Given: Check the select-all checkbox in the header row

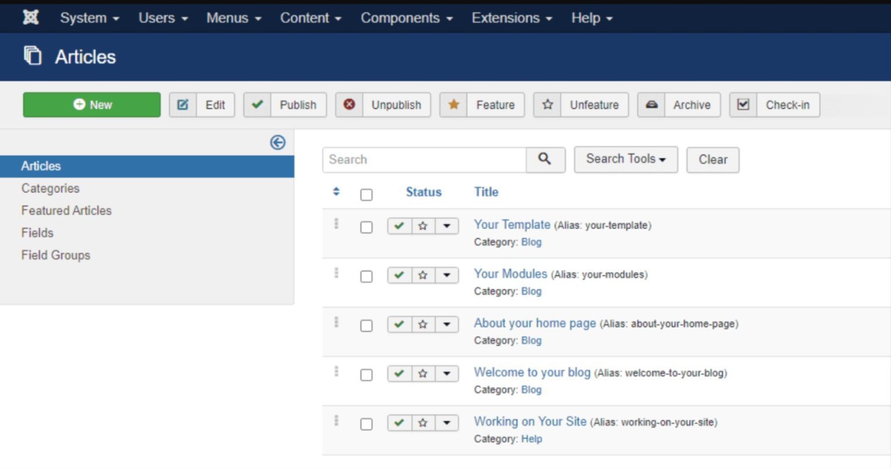Looking at the screenshot, I should (366, 195).
